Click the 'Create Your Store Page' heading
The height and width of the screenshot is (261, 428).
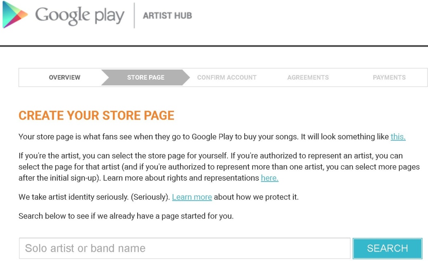pos(96,116)
